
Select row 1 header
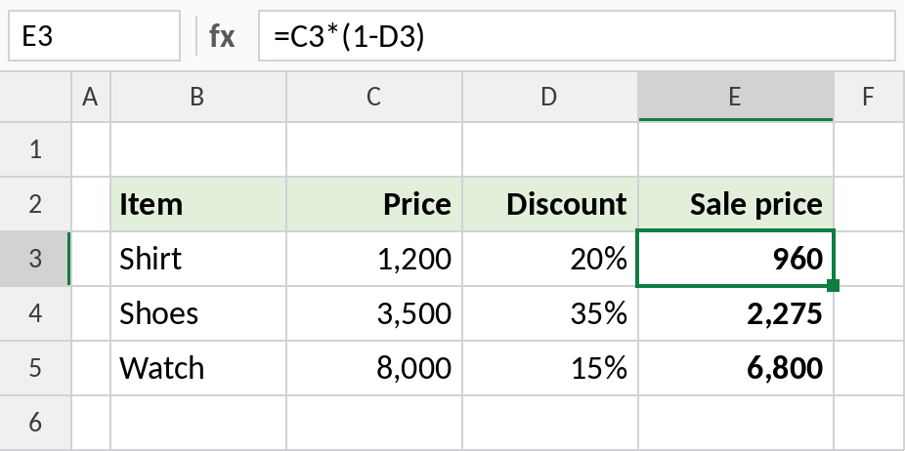(x=35, y=149)
